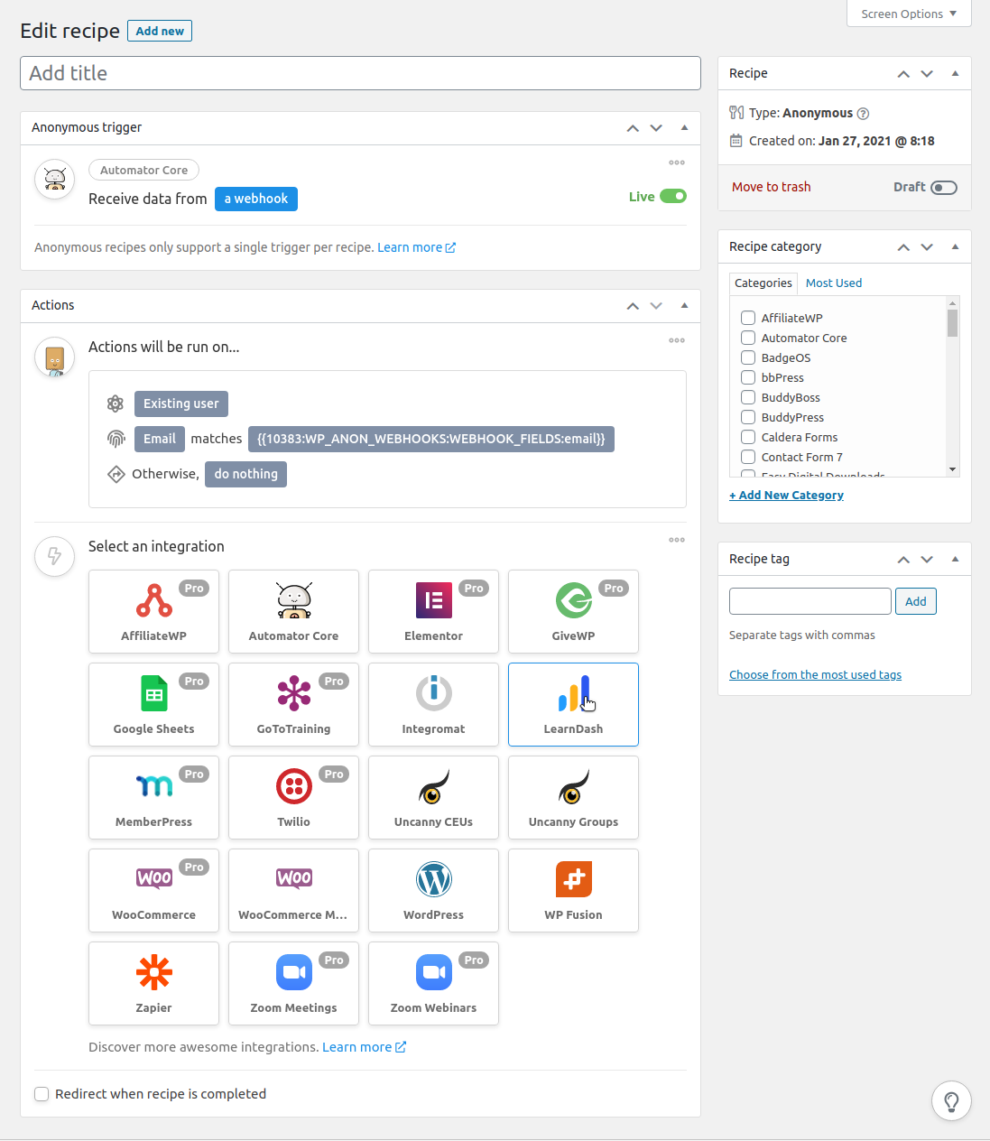Screen dimensions: 990x1141
Task: Check the bbPress category
Action: (x=748, y=377)
